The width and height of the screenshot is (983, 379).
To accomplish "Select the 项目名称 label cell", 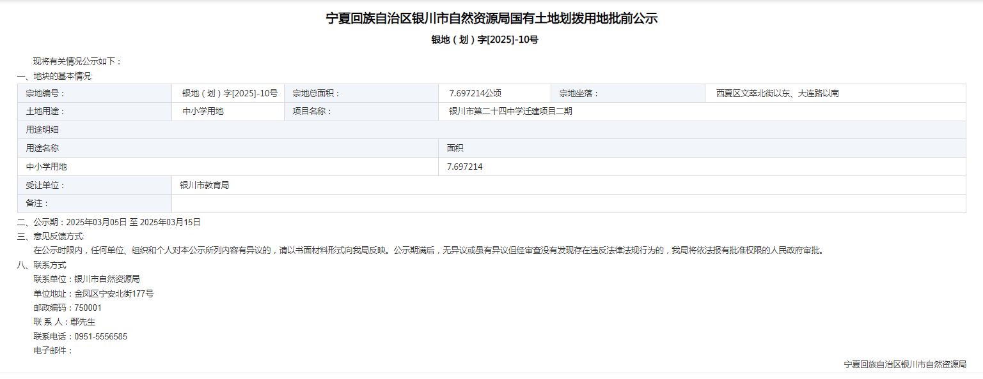I will tap(361, 112).
